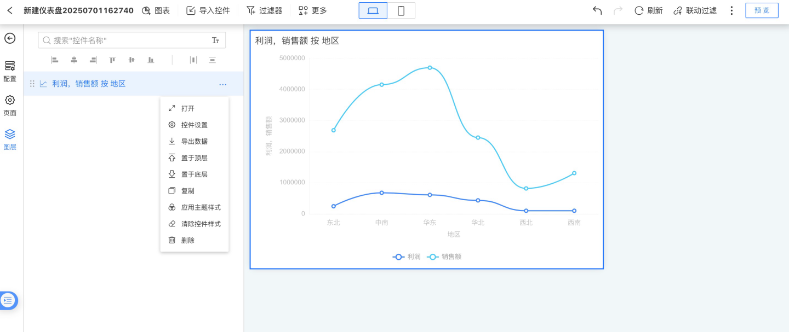Click the align right icon

point(93,60)
